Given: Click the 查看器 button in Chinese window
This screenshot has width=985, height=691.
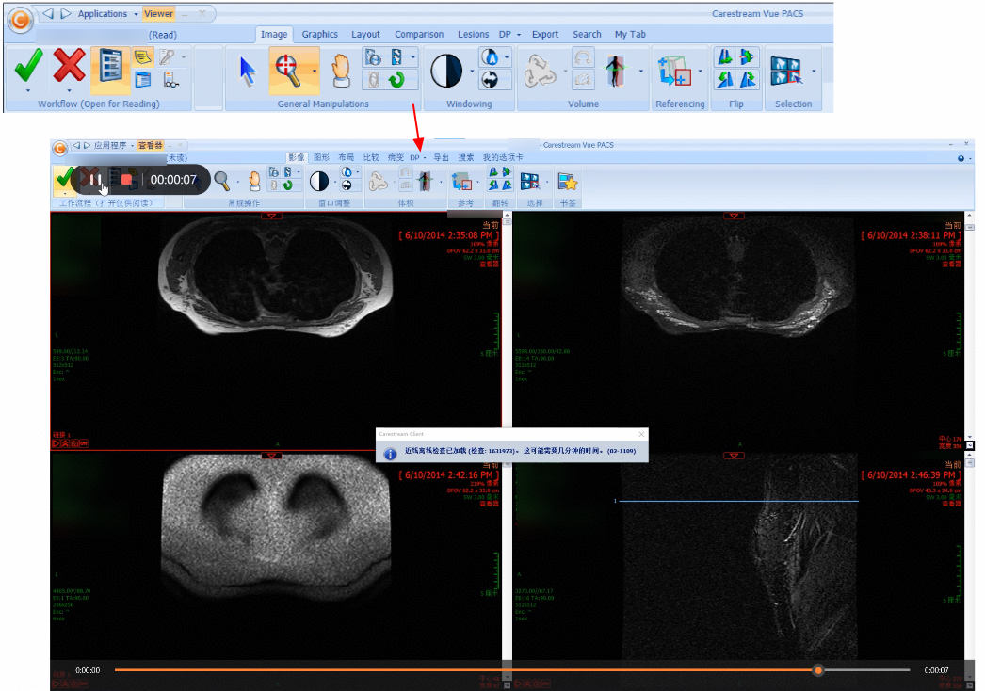Looking at the screenshot, I should [x=150, y=145].
